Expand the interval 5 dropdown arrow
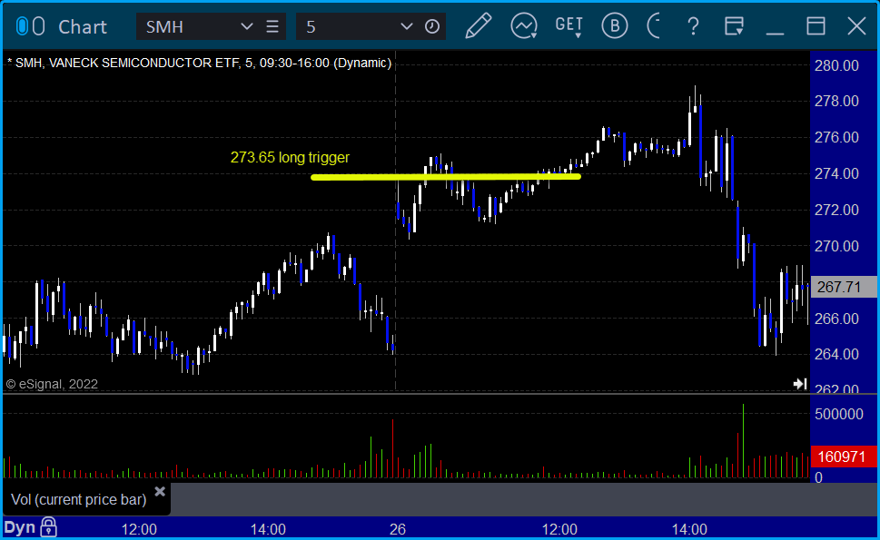The width and height of the screenshot is (880, 540). click(406, 26)
